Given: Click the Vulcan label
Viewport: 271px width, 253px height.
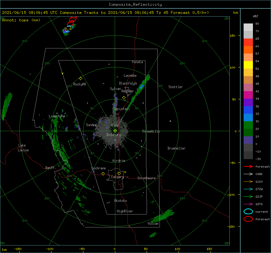Looking at the screenshot, I should 153,224.
